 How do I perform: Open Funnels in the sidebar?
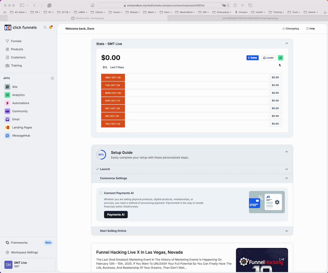click(16, 41)
